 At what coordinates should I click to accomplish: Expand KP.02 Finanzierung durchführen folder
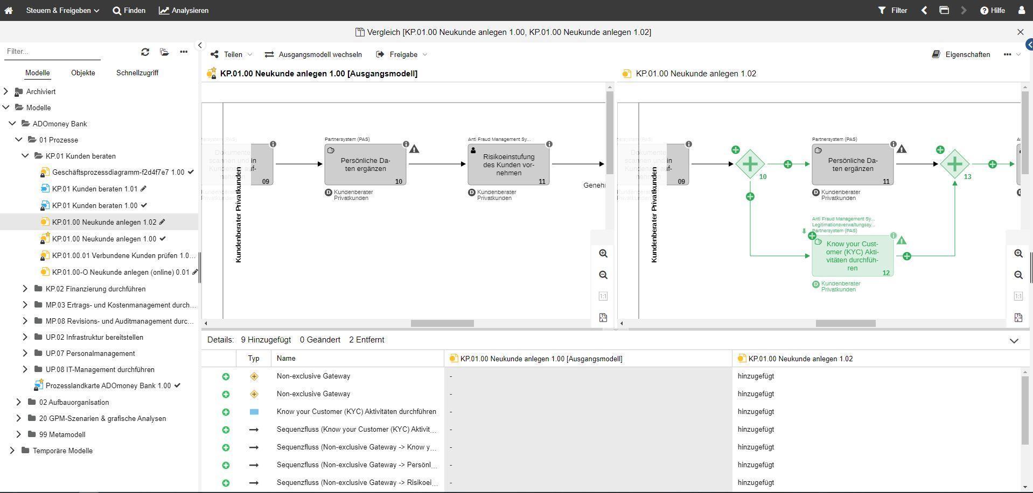pos(25,289)
